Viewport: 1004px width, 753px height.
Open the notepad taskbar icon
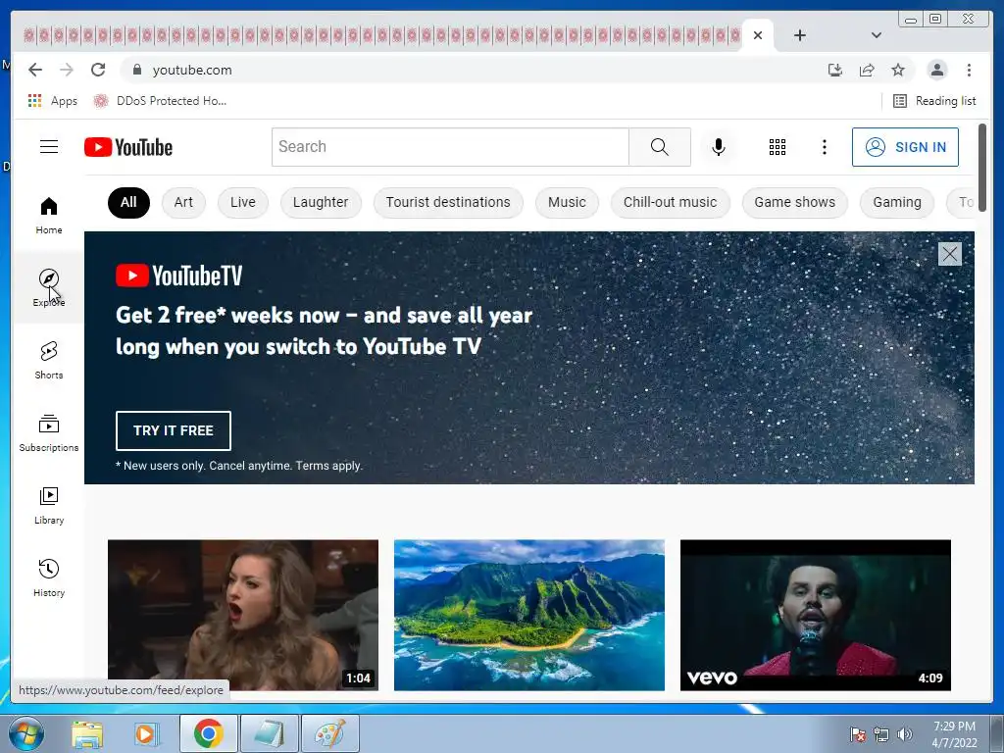point(269,733)
